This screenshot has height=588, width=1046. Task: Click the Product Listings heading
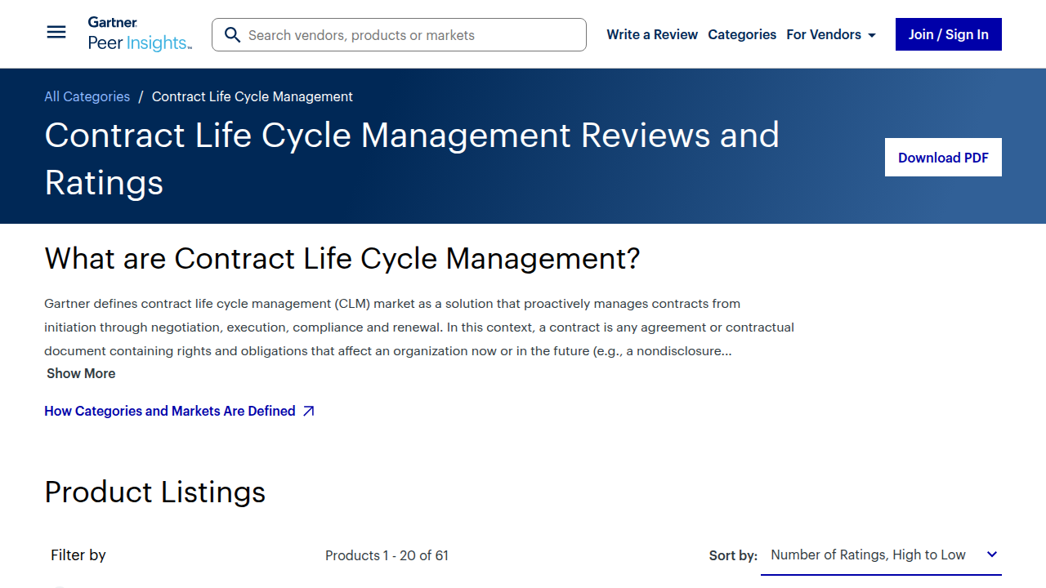[155, 492]
